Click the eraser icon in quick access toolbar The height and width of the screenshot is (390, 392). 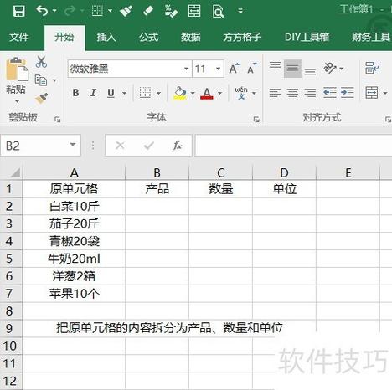[x=148, y=11]
